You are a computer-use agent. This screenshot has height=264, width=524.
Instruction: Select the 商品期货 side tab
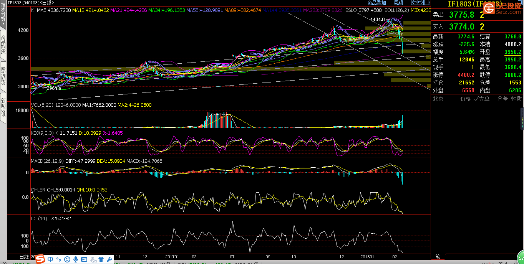3,45
